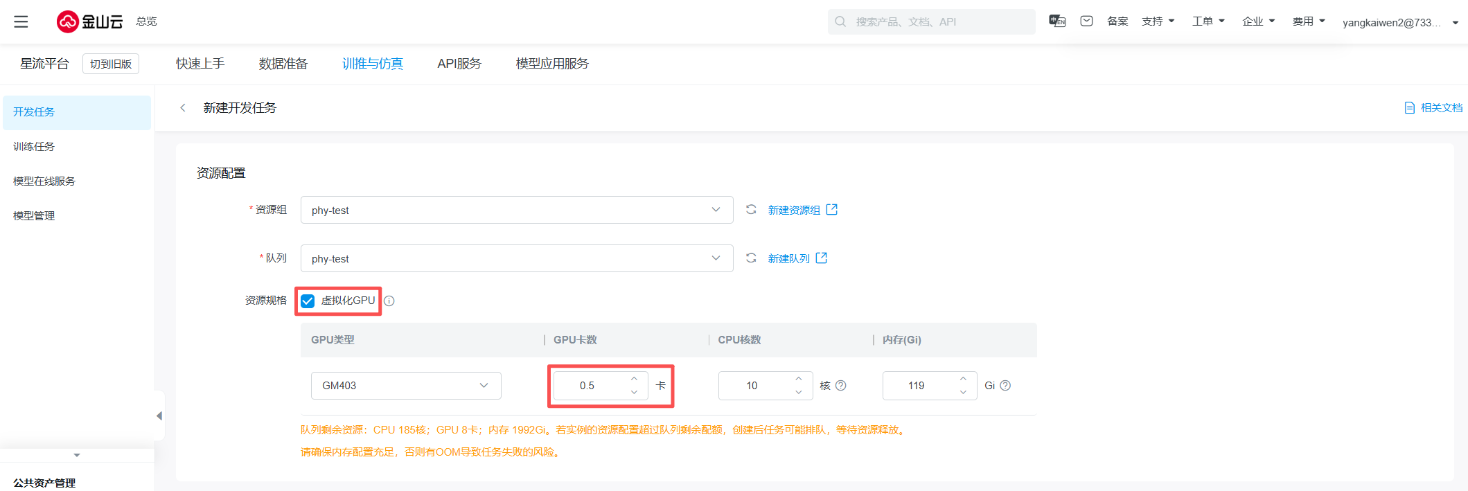
Task: Click the Kingsoft Cloud logo
Action: [89, 22]
